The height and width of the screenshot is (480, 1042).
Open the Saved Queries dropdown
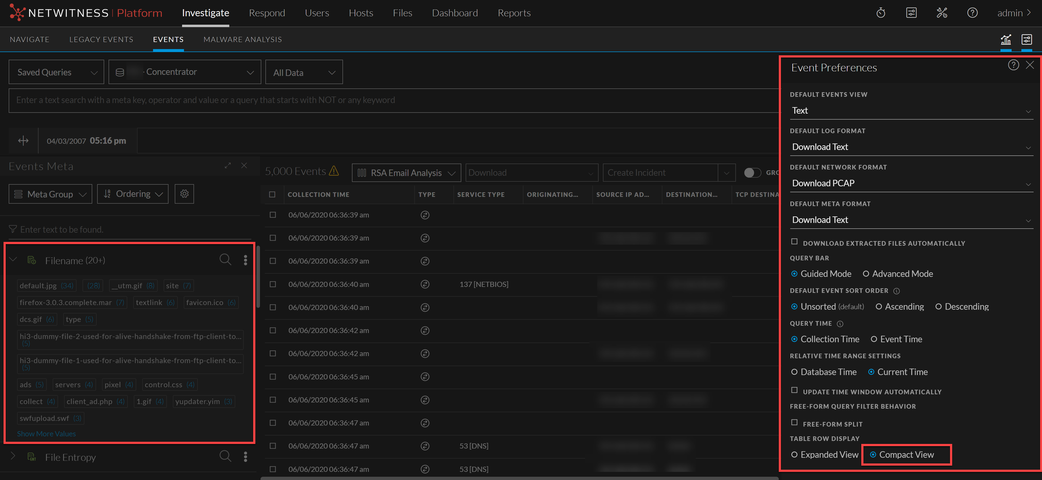[x=56, y=72]
